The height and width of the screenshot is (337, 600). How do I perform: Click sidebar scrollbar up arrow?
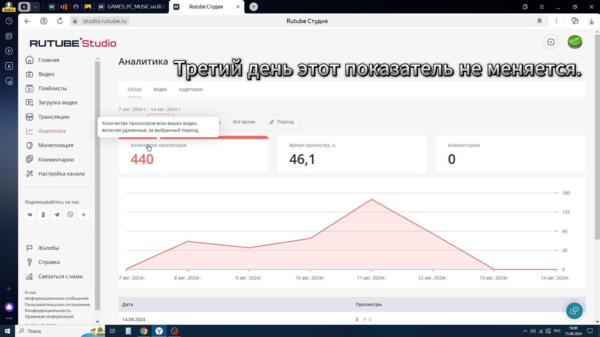point(97,59)
